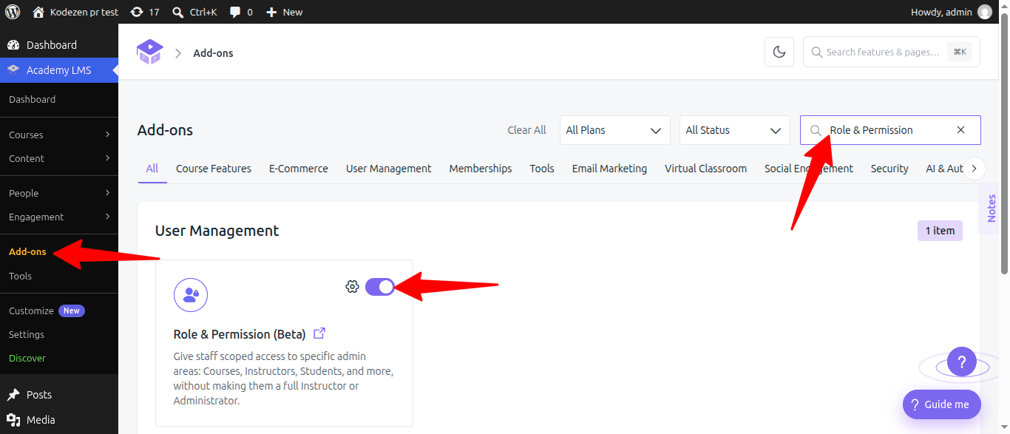Switch to User Management tab
Screen dimensions: 1010x434
click(x=389, y=169)
